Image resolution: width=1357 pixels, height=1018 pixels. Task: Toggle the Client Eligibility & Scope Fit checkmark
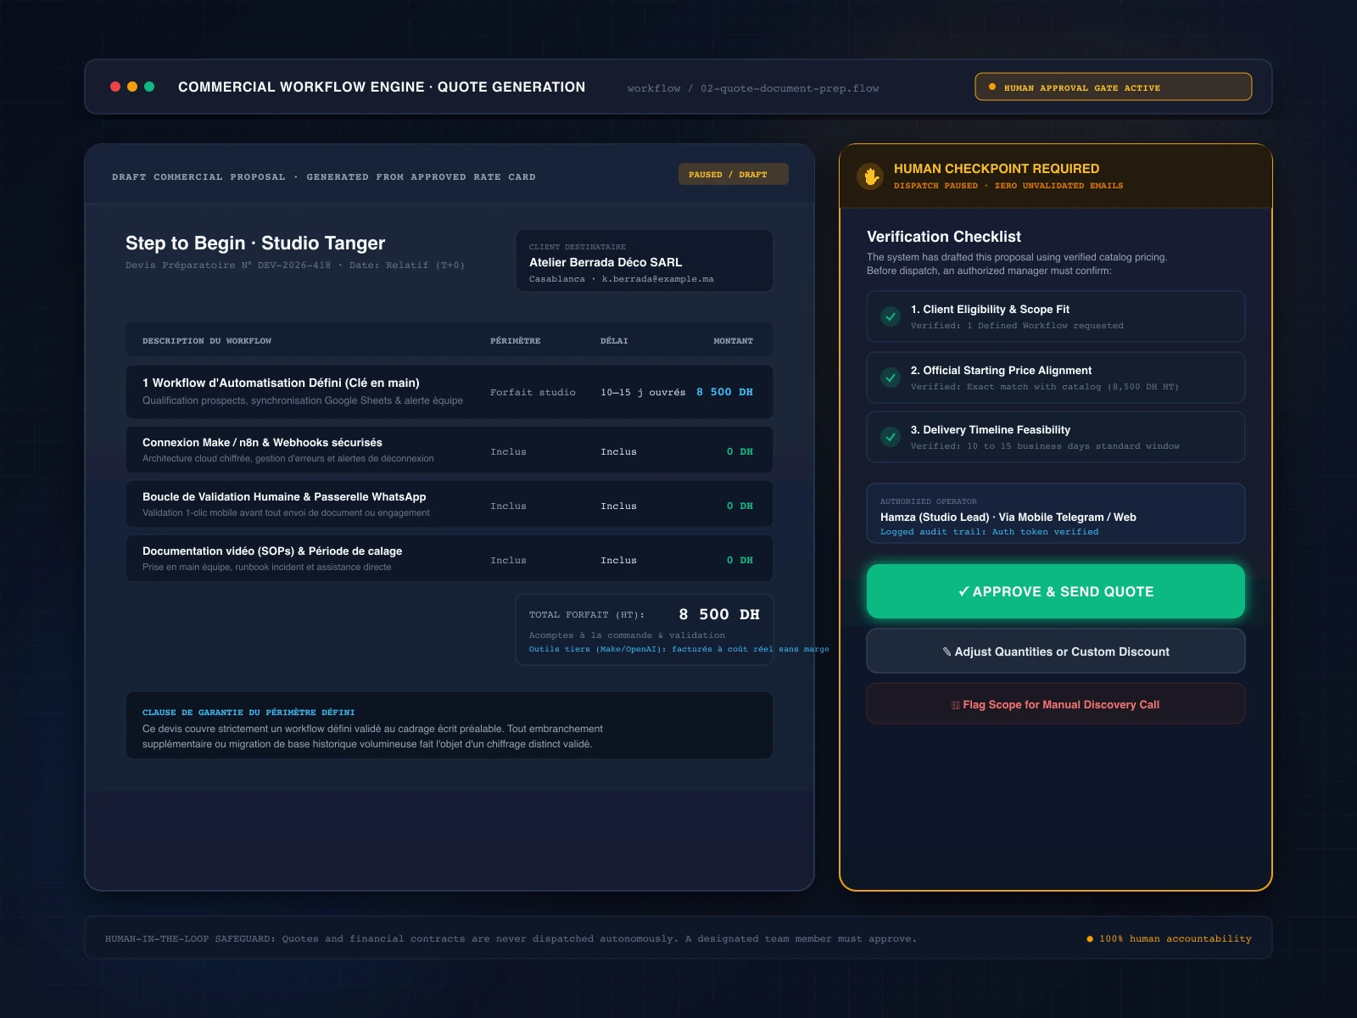point(891,316)
